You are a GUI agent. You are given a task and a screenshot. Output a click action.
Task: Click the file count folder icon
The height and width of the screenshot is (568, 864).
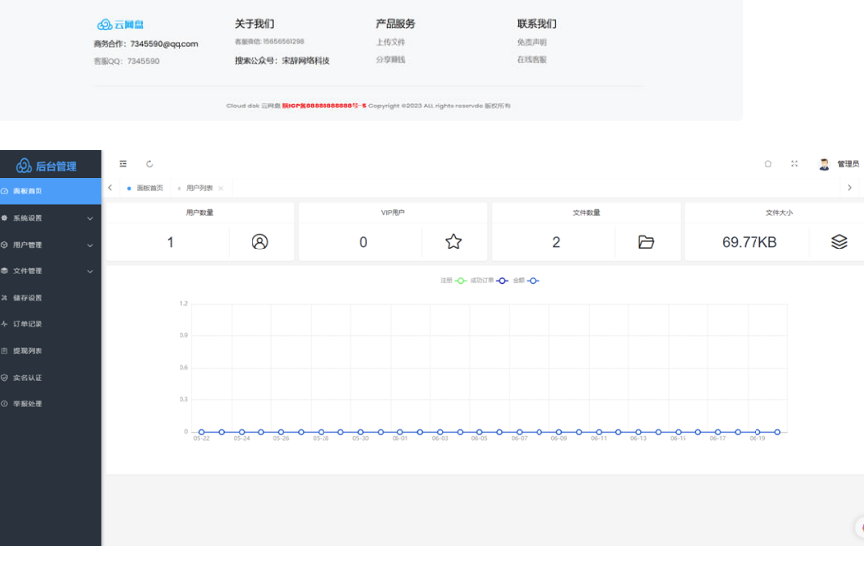pos(646,242)
